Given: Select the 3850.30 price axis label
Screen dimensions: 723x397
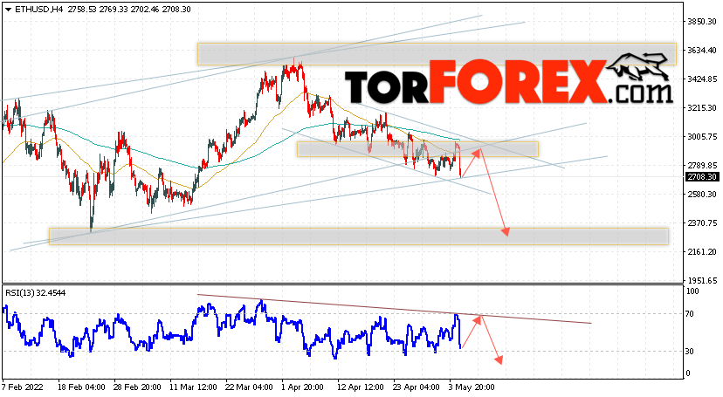Looking at the screenshot, I should point(702,22).
